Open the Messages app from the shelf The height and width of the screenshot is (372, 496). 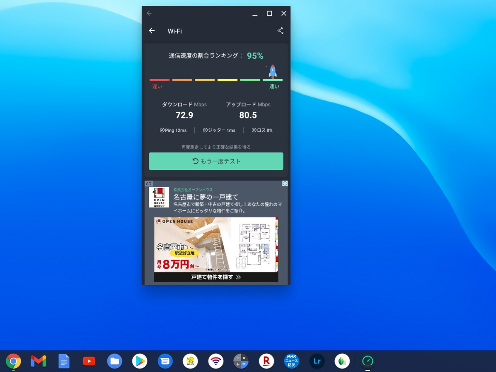click(x=165, y=361)
